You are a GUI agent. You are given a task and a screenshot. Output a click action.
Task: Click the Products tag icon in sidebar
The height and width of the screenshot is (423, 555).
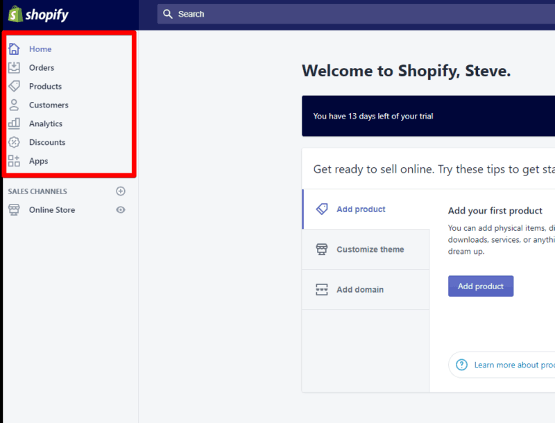(x=14, y=86)
